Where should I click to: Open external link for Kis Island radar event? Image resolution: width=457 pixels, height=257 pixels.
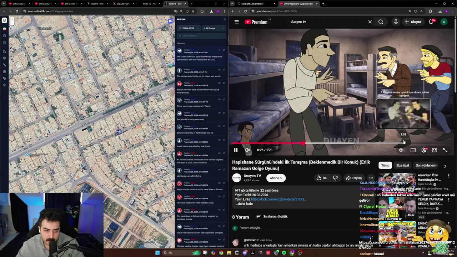coord(224,70)
